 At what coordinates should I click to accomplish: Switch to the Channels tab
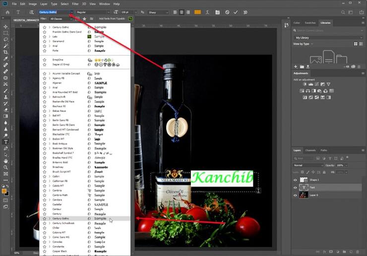310,150
